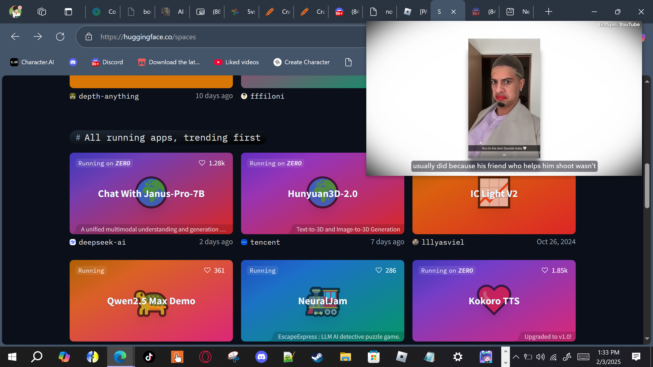Open the Liked videos bookmark
653x367 pixels.
click(237, 62)
